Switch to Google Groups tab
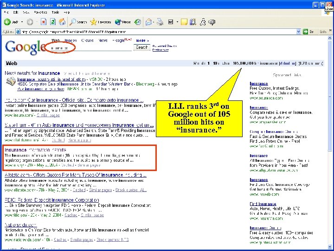 click(87, 40)
